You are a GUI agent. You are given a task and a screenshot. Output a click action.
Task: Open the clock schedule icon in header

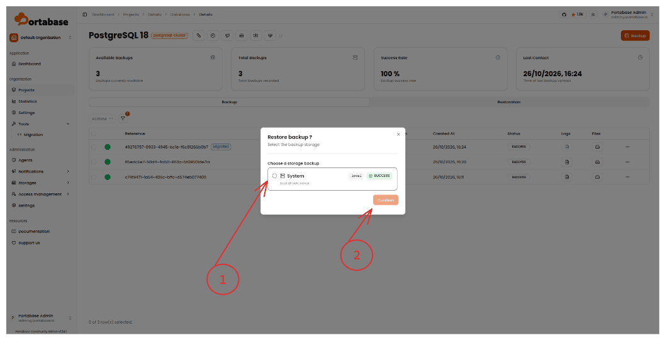click(x=213, y=36)
